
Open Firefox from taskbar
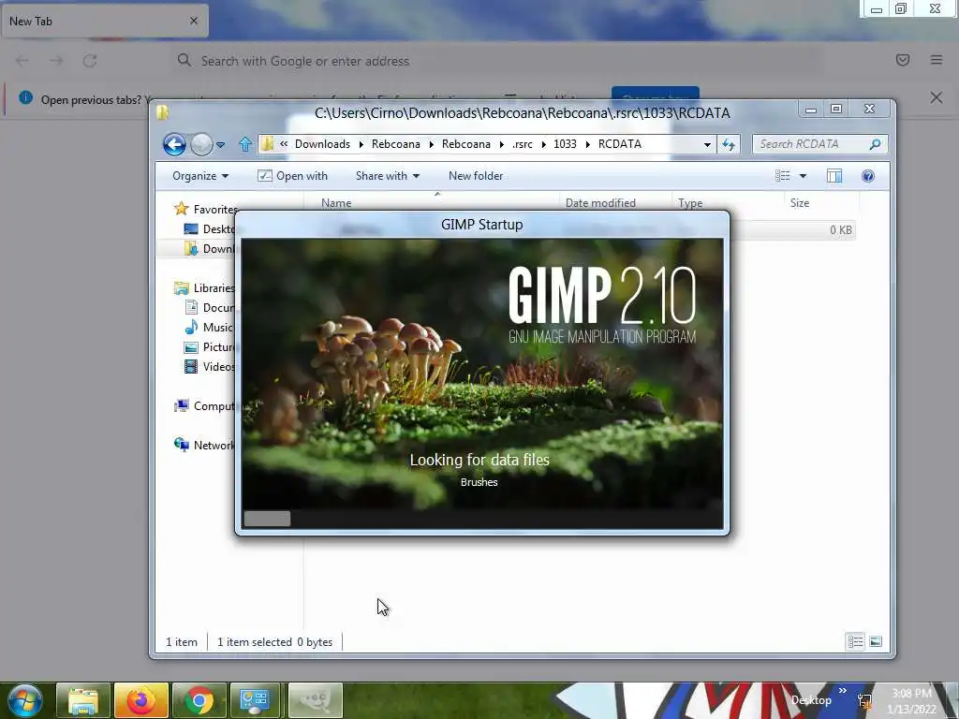pyautogui.click(x=141, y=700)
